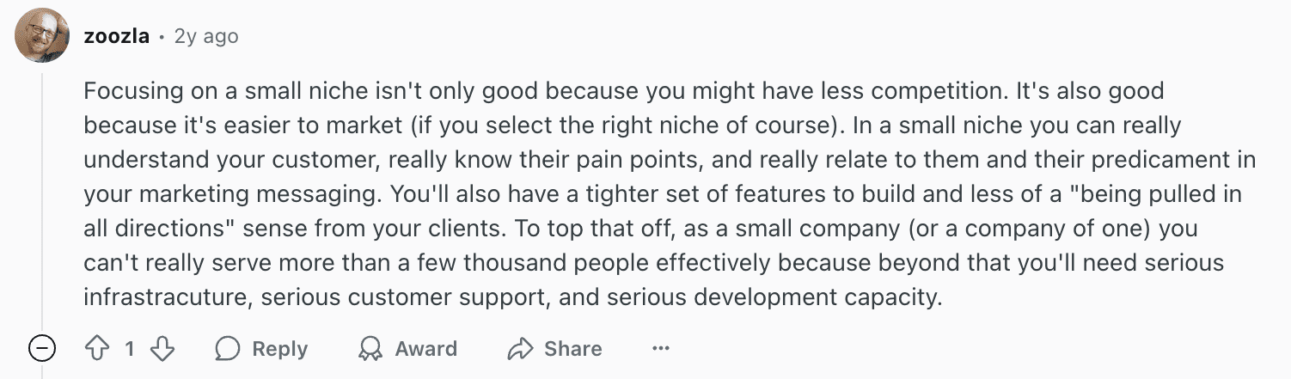Click the vote count number 1

pos(129,348)
